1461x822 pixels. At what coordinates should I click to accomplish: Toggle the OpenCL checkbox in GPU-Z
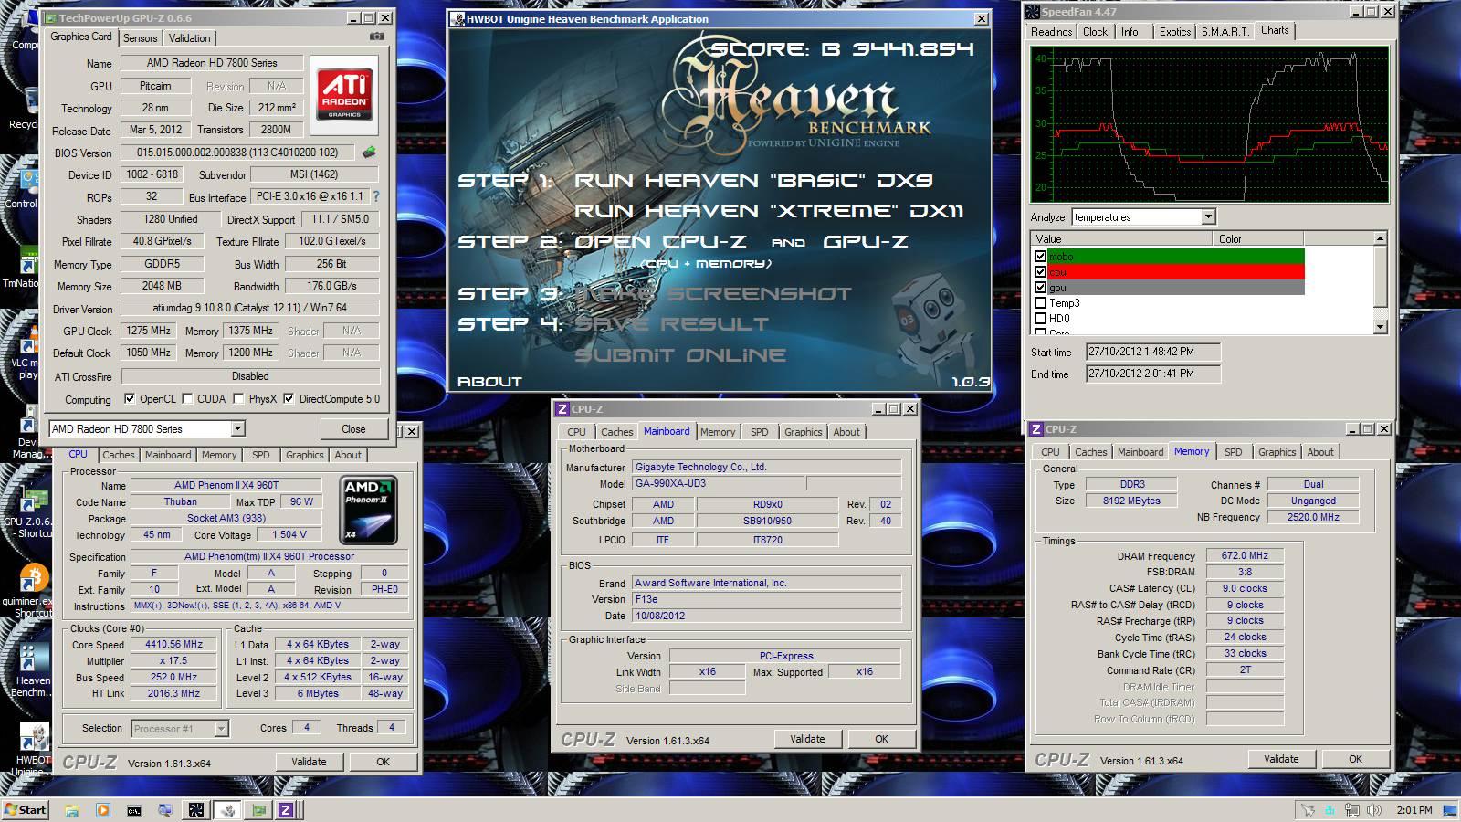[x=130, y=398]
